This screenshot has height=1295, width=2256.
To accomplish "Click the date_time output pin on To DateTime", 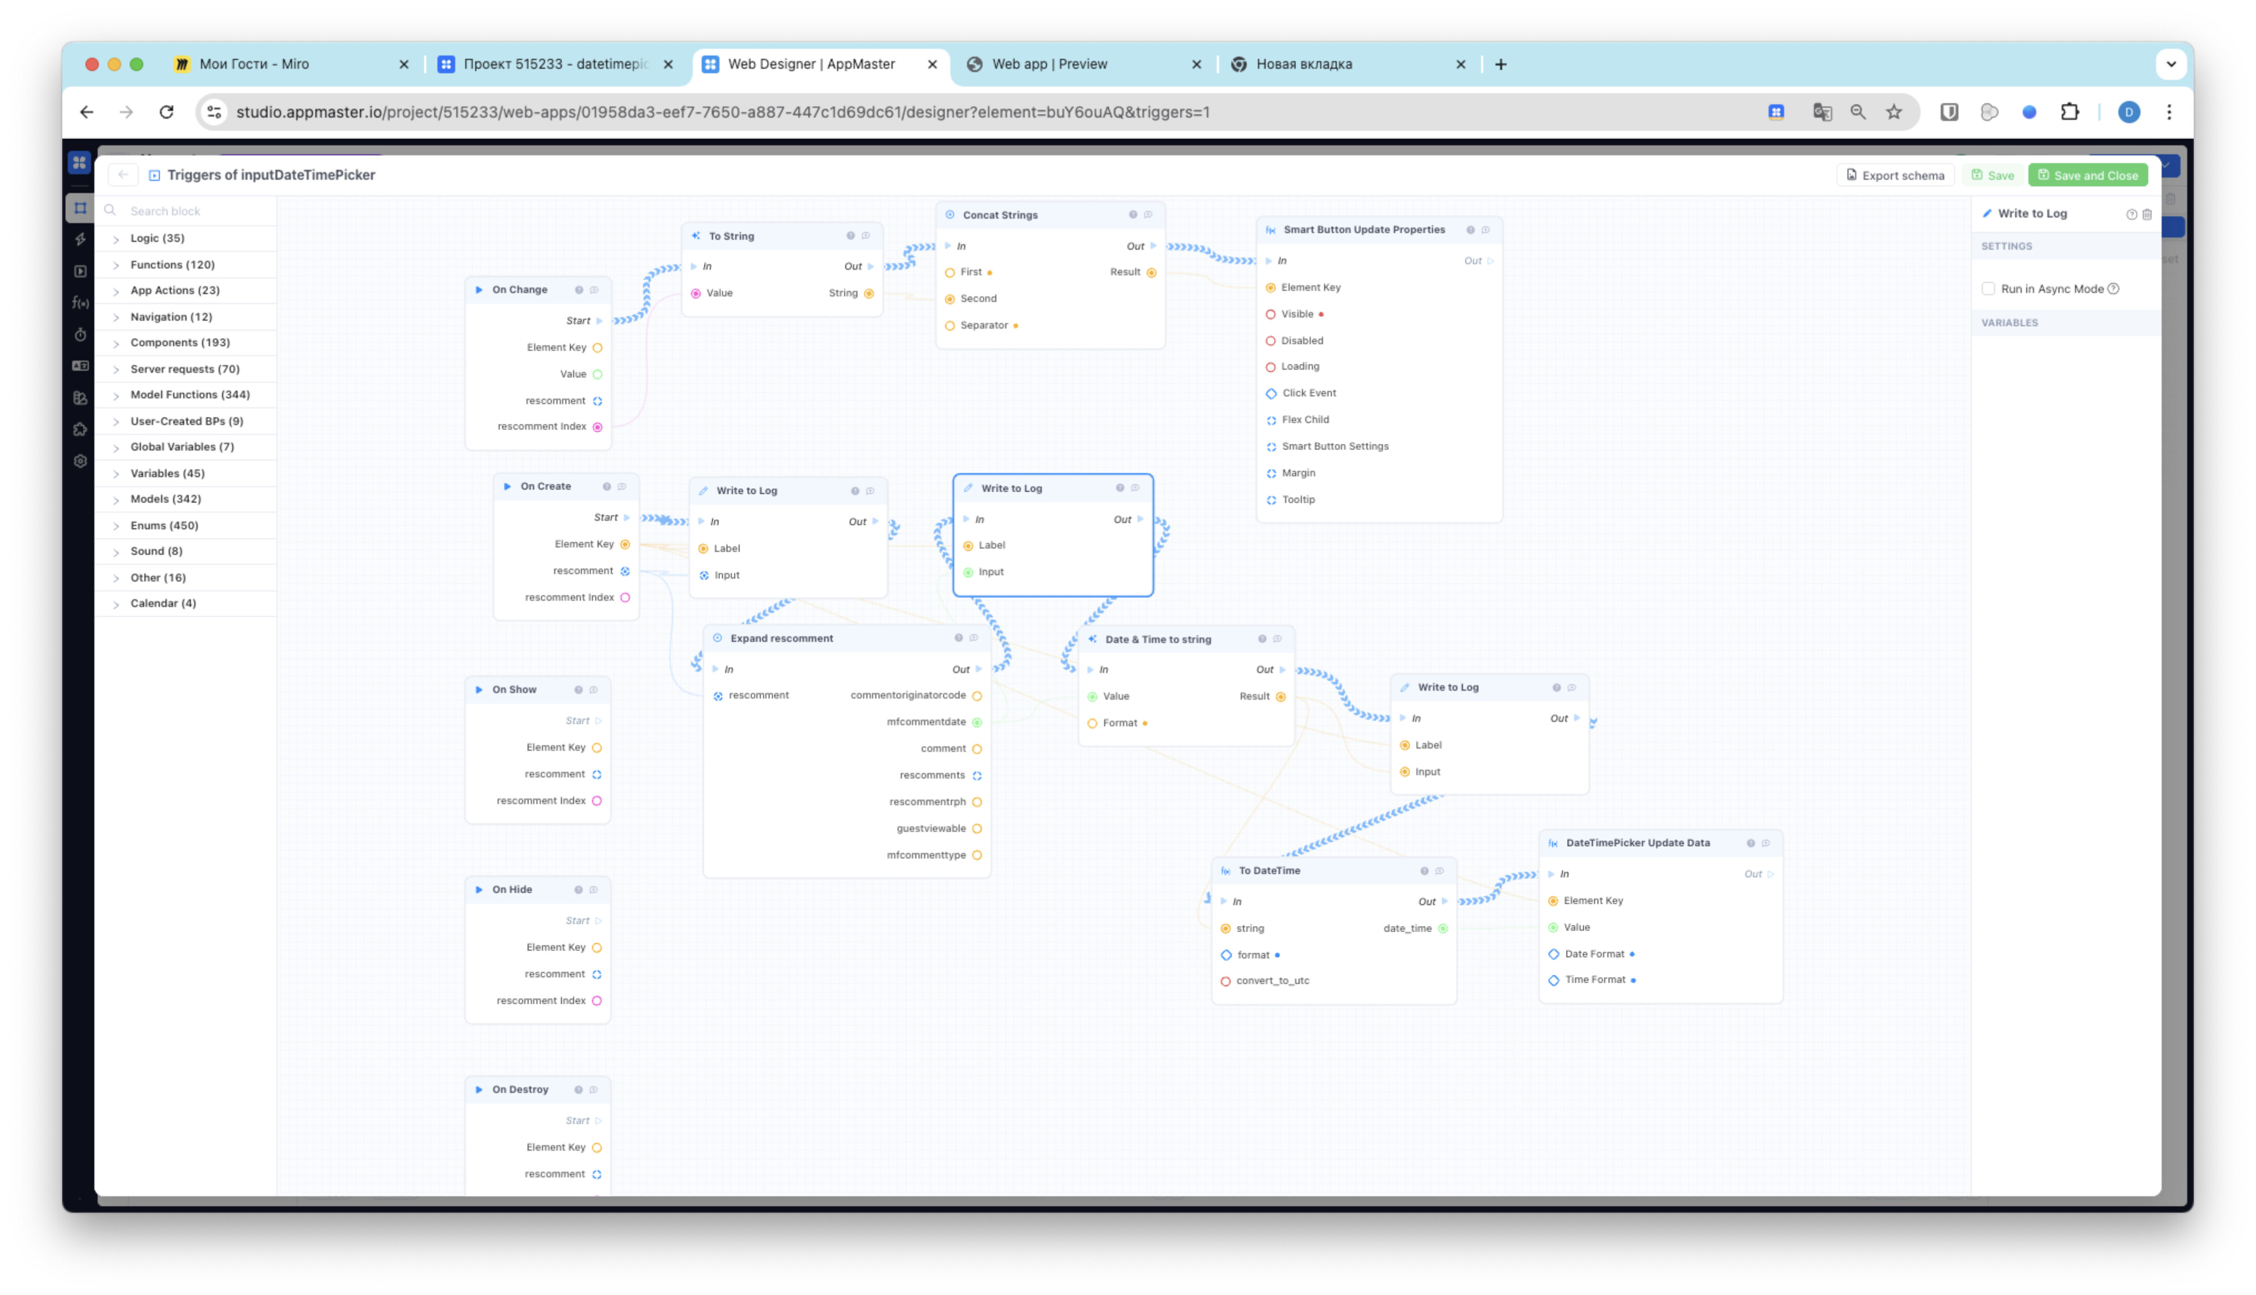I will pos(1443,929).
